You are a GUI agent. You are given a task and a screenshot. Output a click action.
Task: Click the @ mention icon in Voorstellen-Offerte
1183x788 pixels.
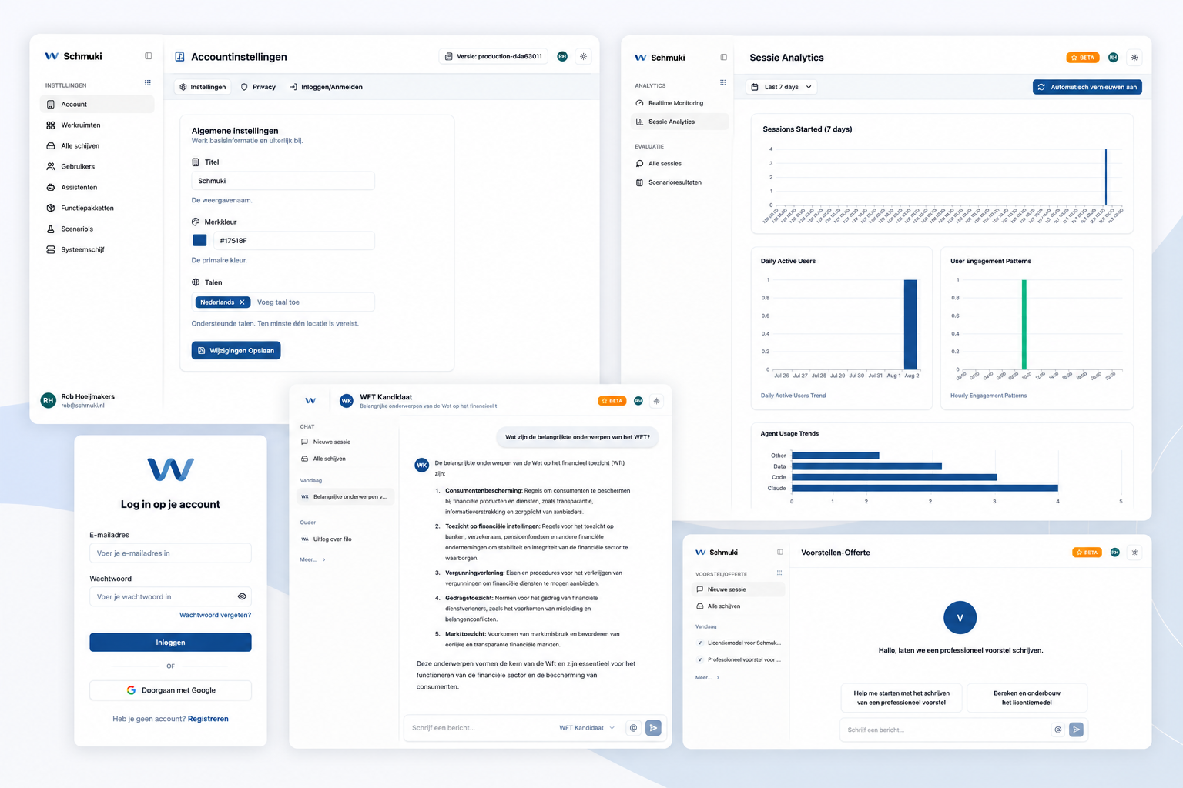pyautogui.click(x=1058, y=730)
